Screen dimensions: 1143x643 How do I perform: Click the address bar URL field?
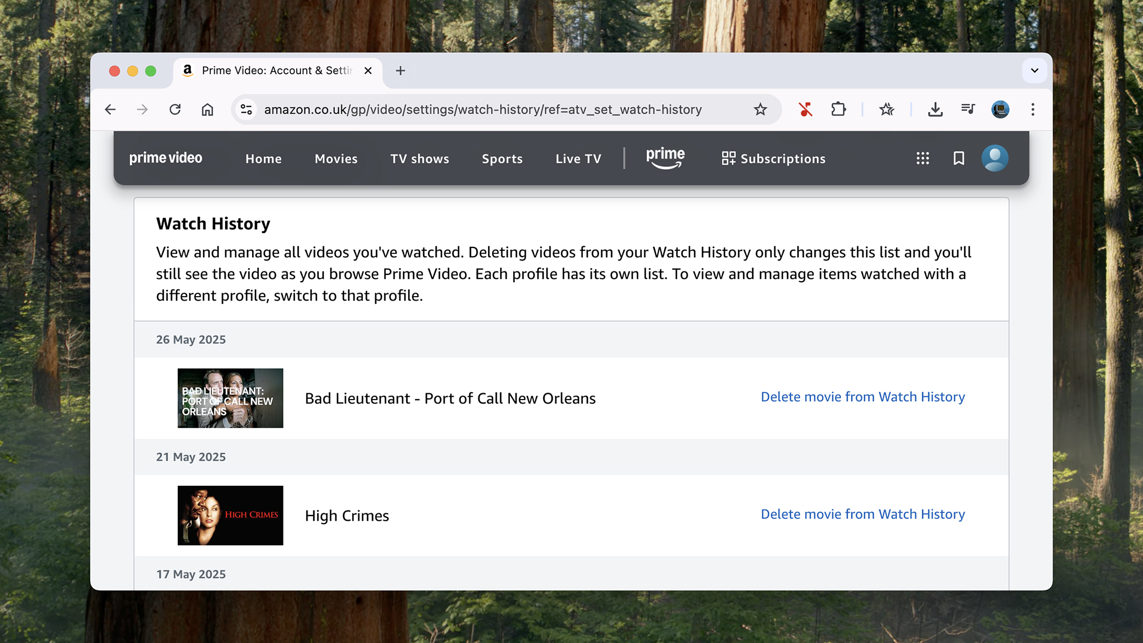[x=482, y=109]
